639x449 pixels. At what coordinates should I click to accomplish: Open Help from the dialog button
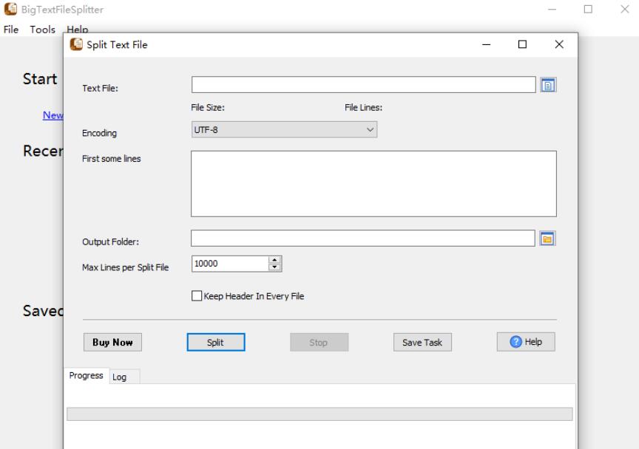[526, 342]
